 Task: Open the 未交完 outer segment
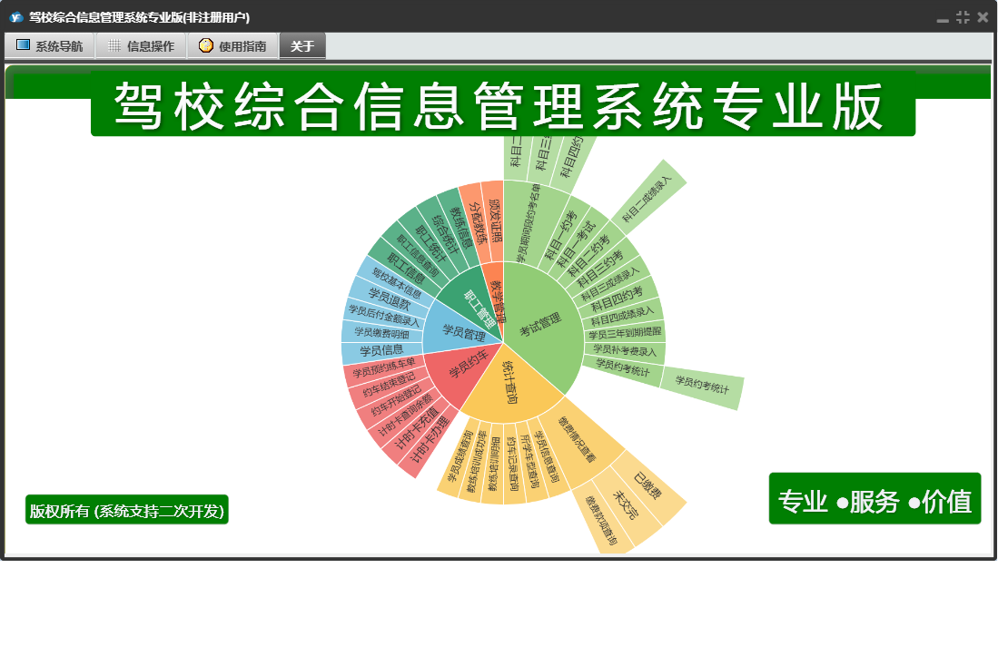click(625, 504)
